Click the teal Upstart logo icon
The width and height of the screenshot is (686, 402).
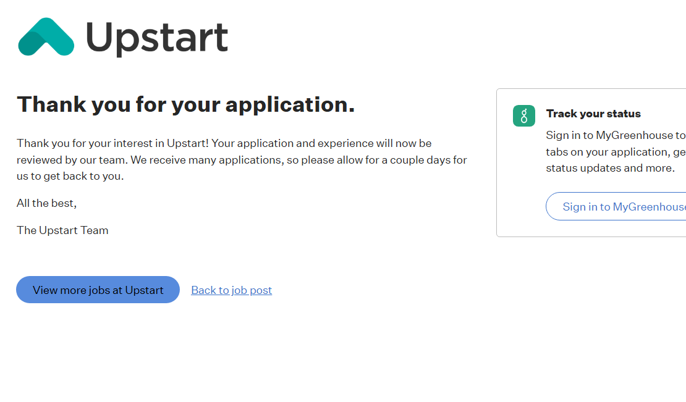point(46,37)
